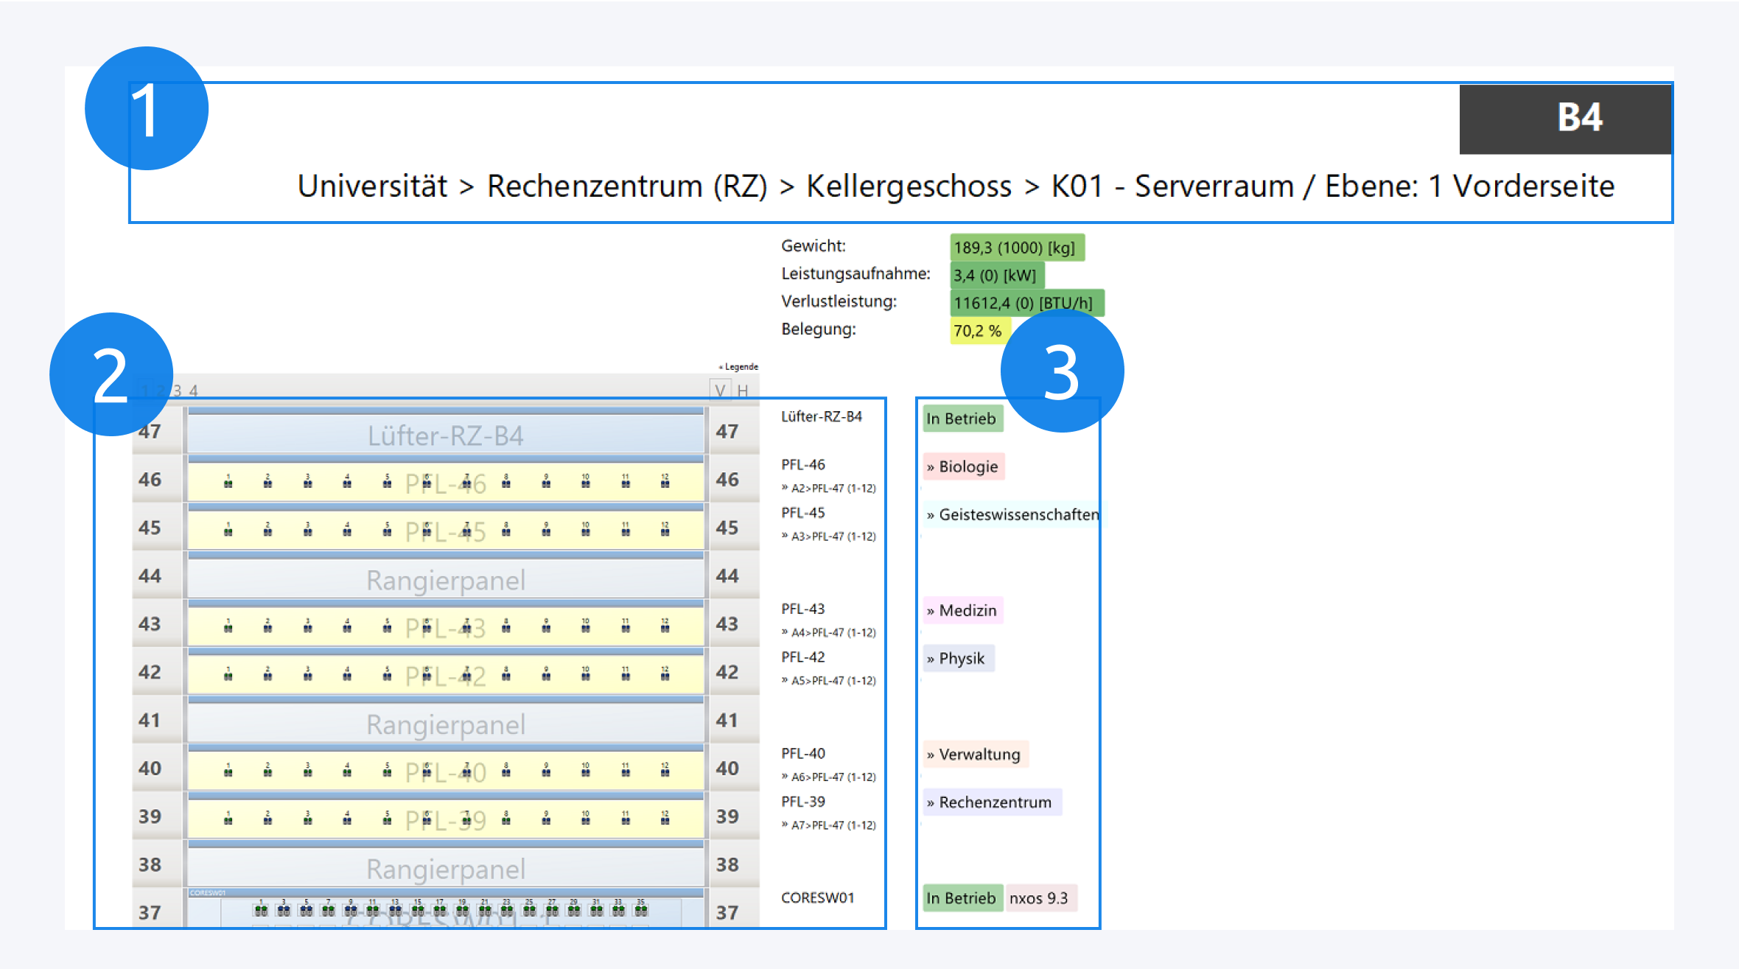1739x969 pixels.
Task: Click the Rechenzentrum tag link
Action: point(991,802)
